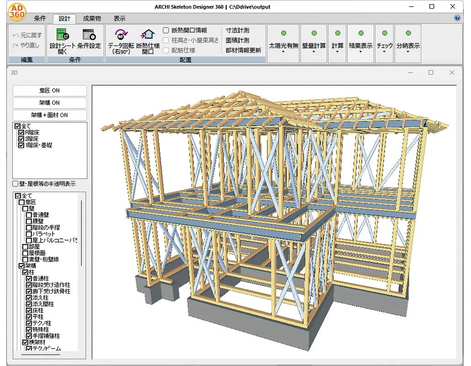The width and height of the screenshot is (471, 366).
Task: Open the 設計シート開く design sheet icon
Action: point(61,35)
